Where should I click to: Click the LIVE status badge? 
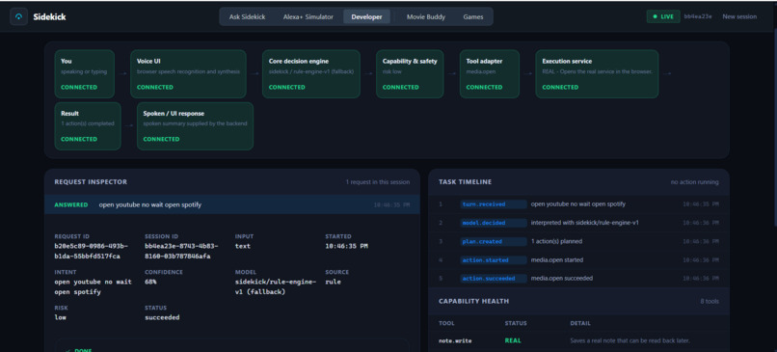663,16
